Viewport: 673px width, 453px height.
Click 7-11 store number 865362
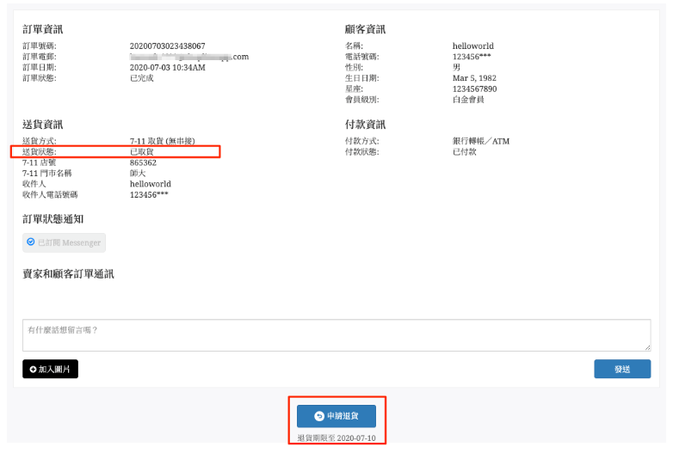pos(144,162)
